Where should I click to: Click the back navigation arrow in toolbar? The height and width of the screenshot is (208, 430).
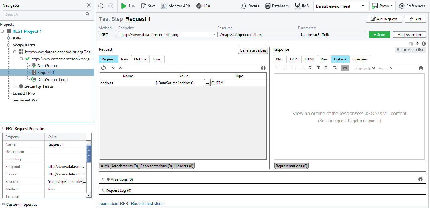[x=101, y=6]
